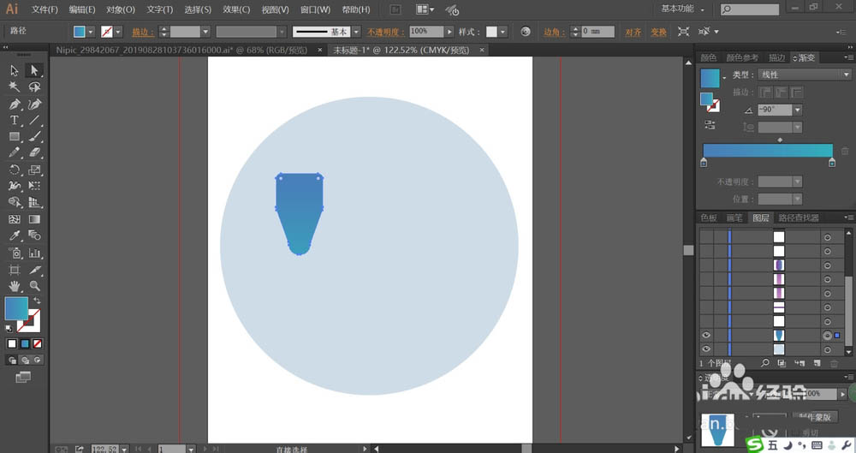Open zoom level dropdown in status bar
Screen dimensions: 856x453
pyautogui.click(x=124, y=450)
